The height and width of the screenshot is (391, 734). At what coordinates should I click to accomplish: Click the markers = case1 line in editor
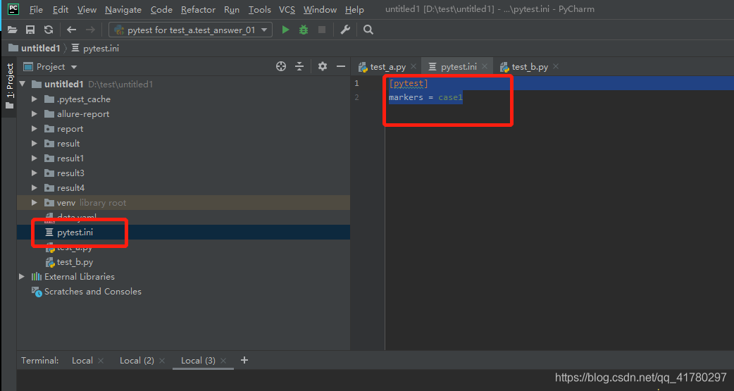(425, 97)
